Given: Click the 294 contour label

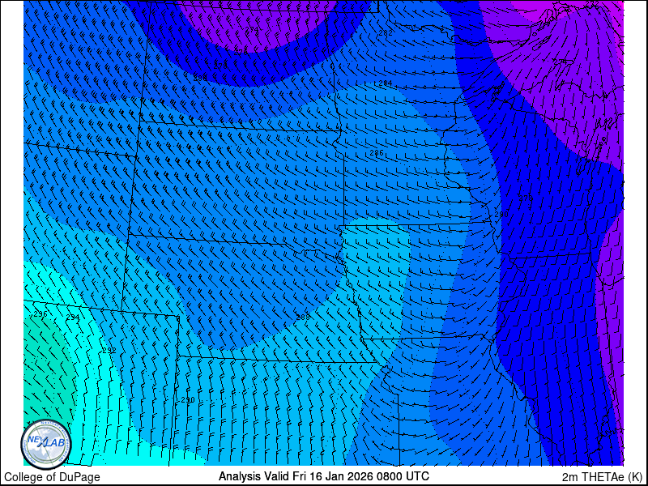Looking at the screenshot, I should click(73, 318).
